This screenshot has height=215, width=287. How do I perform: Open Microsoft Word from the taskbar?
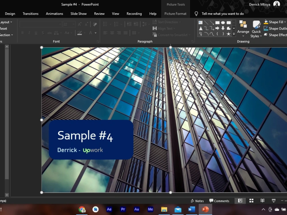pos(191,209)
